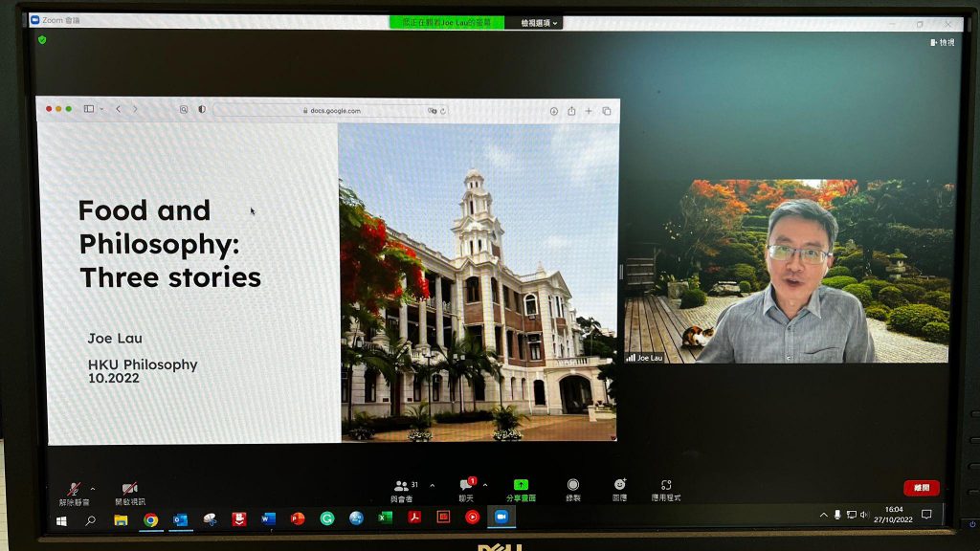Switch the view layout at top right

point(943,42)
